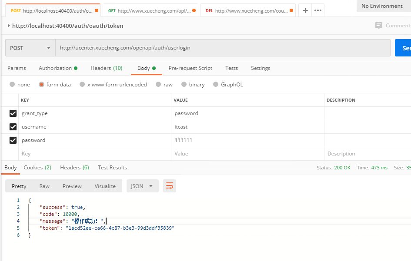Click the '473 ms' response time

tap(379, 168)
